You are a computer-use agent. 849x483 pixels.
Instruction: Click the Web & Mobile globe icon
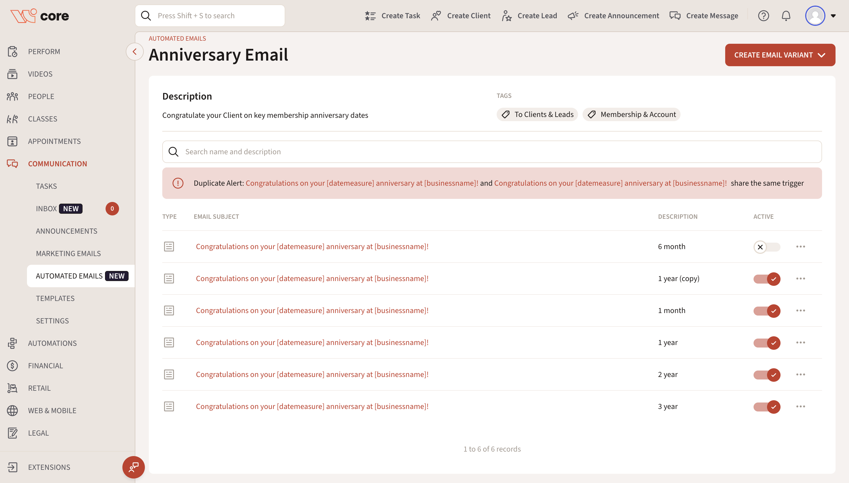coord(12,410)
